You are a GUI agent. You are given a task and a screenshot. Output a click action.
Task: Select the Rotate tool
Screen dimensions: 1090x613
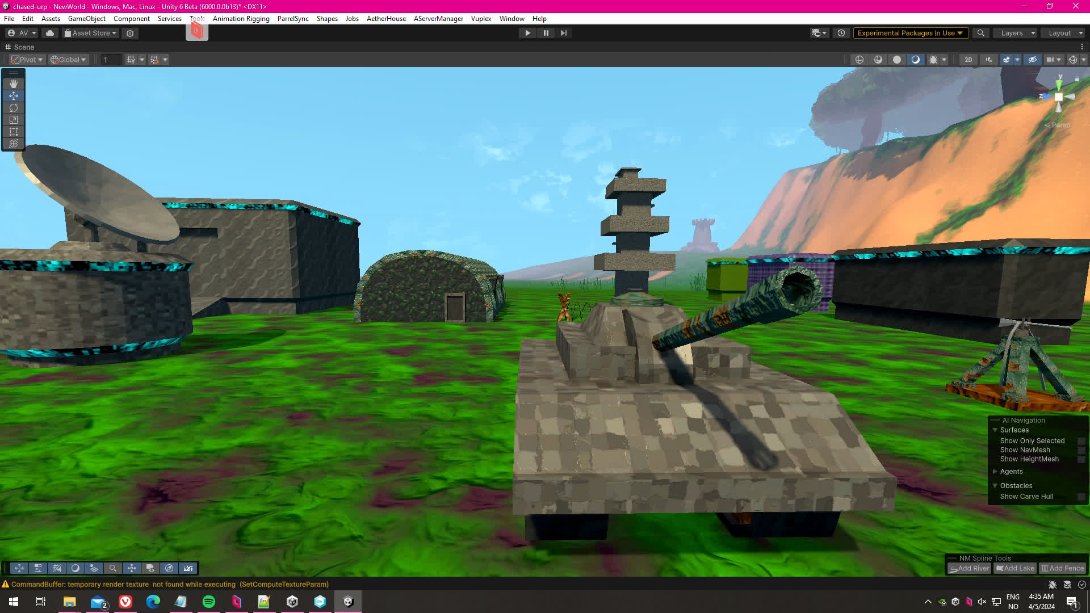click(x=14, y=108)
